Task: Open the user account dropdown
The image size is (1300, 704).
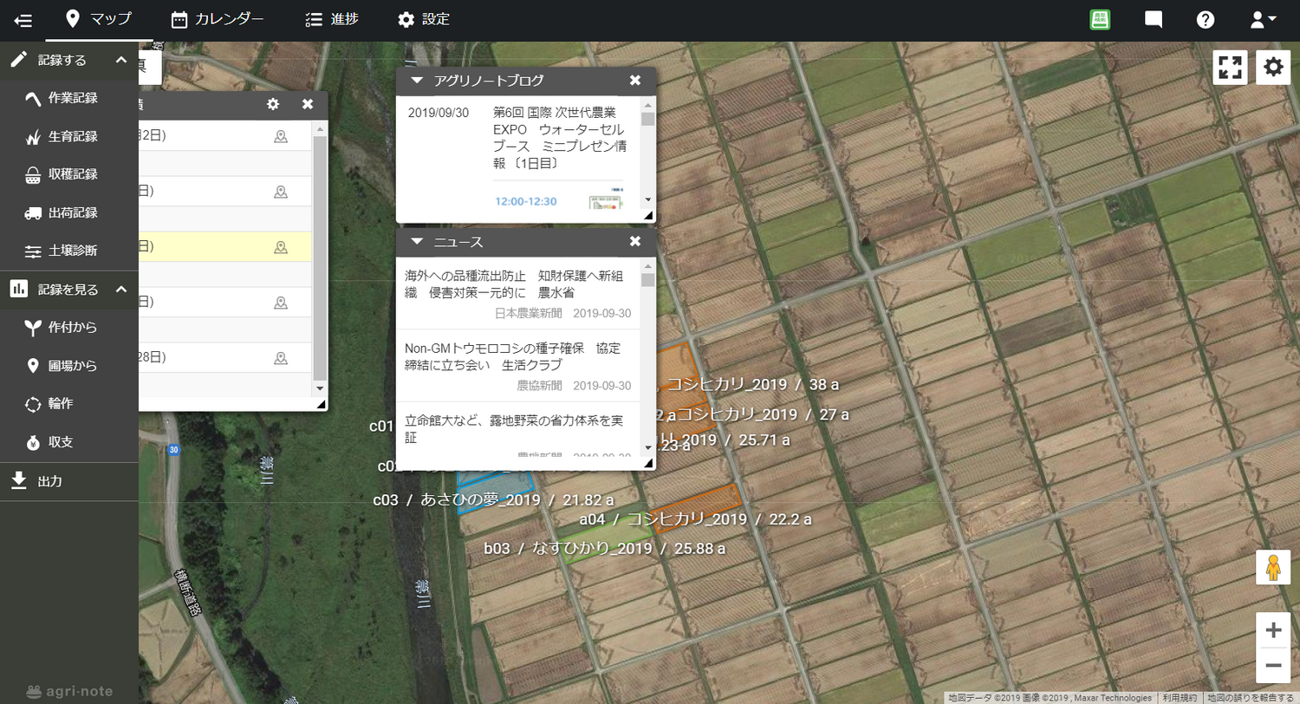Action: 1263,20
